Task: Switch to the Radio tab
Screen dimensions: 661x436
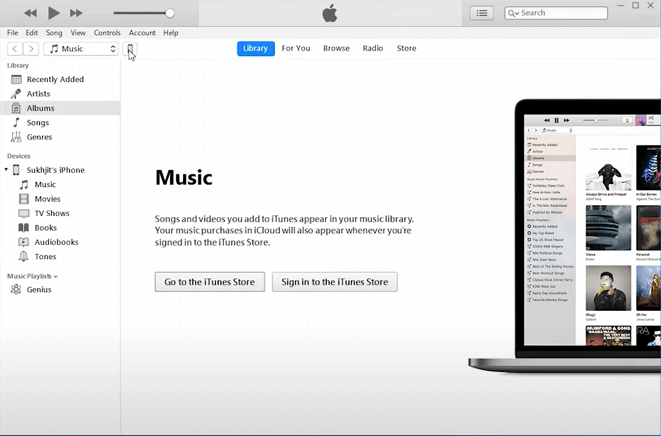Action: pos(373,49)
